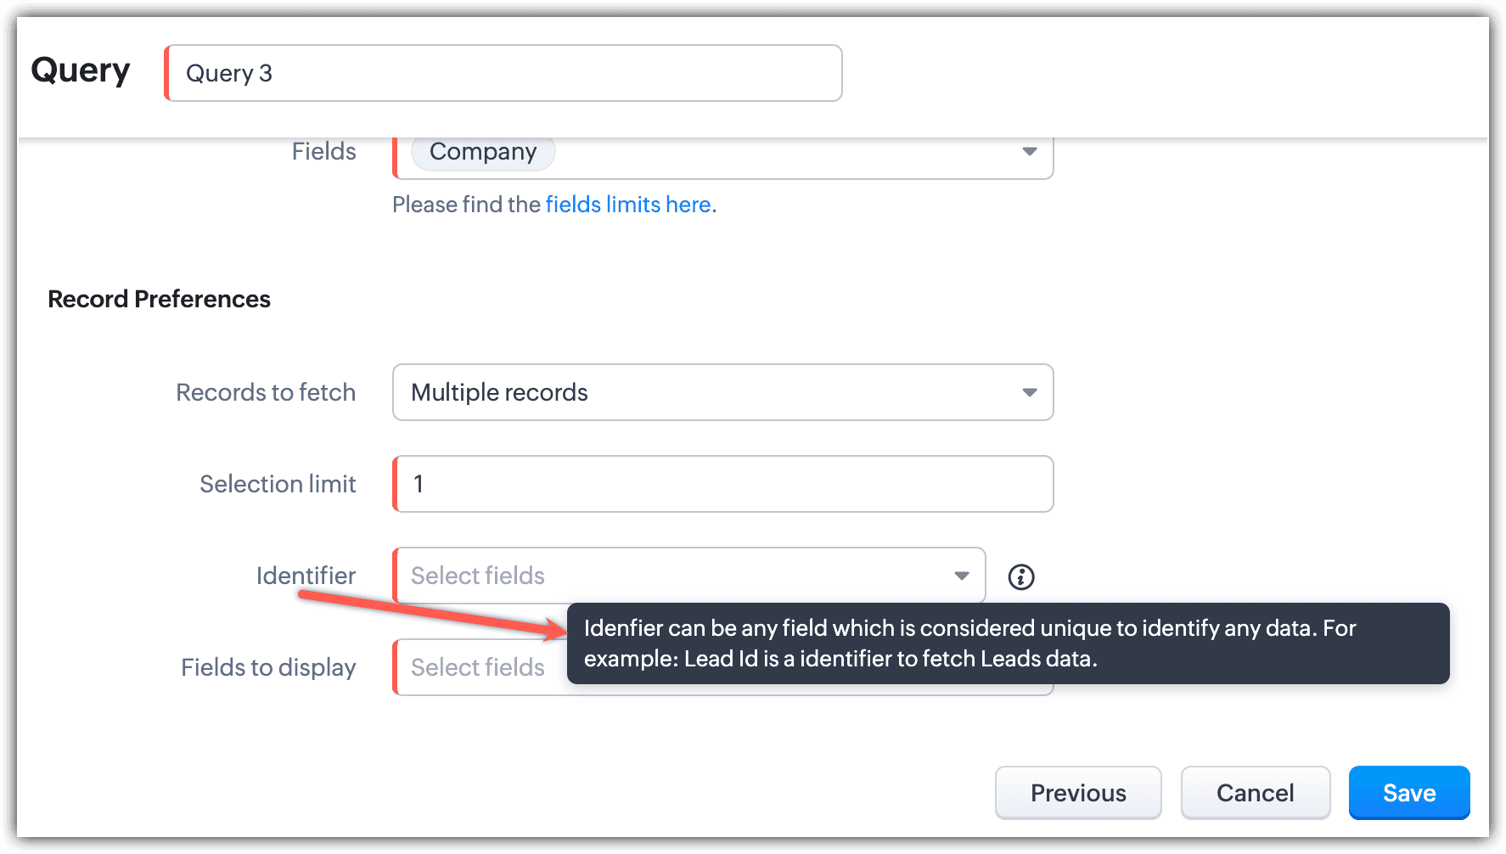Click the Identifier Select fields placeholder
Screen dimensions: 1506x854
478,576
